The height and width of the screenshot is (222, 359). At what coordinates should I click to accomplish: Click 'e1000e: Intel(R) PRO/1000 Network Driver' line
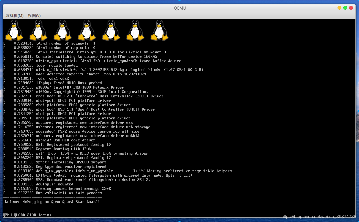pyautogui.click(x=64, y=87)
